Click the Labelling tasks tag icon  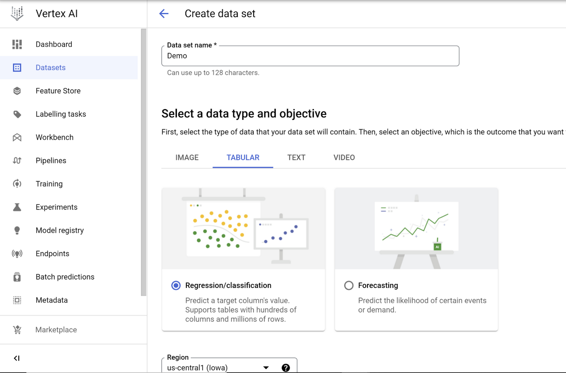point(17,114)
